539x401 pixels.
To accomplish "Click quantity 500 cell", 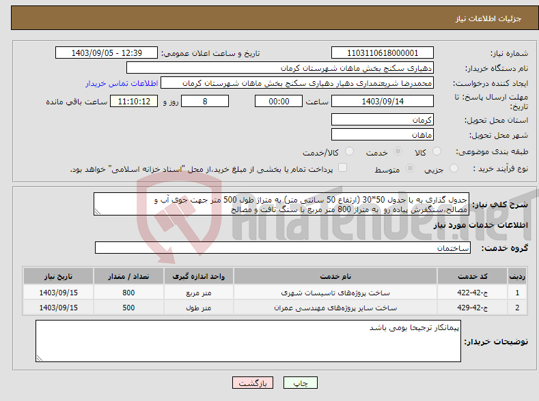I will [128, 308].
